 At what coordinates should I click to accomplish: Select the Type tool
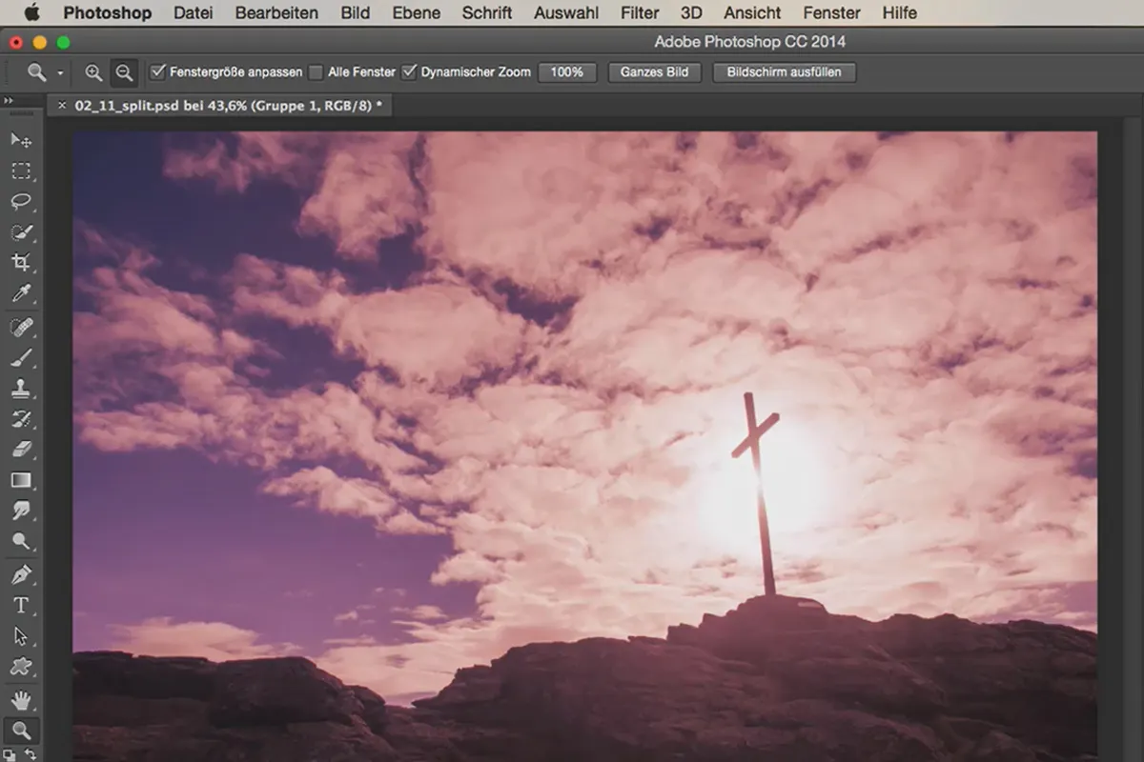point(21,606)
